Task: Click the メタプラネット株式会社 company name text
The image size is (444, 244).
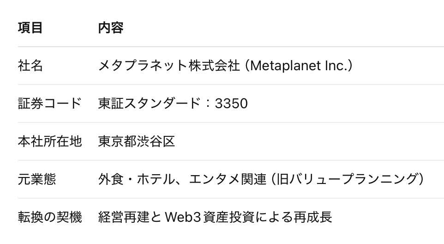Action: point(169,66)
